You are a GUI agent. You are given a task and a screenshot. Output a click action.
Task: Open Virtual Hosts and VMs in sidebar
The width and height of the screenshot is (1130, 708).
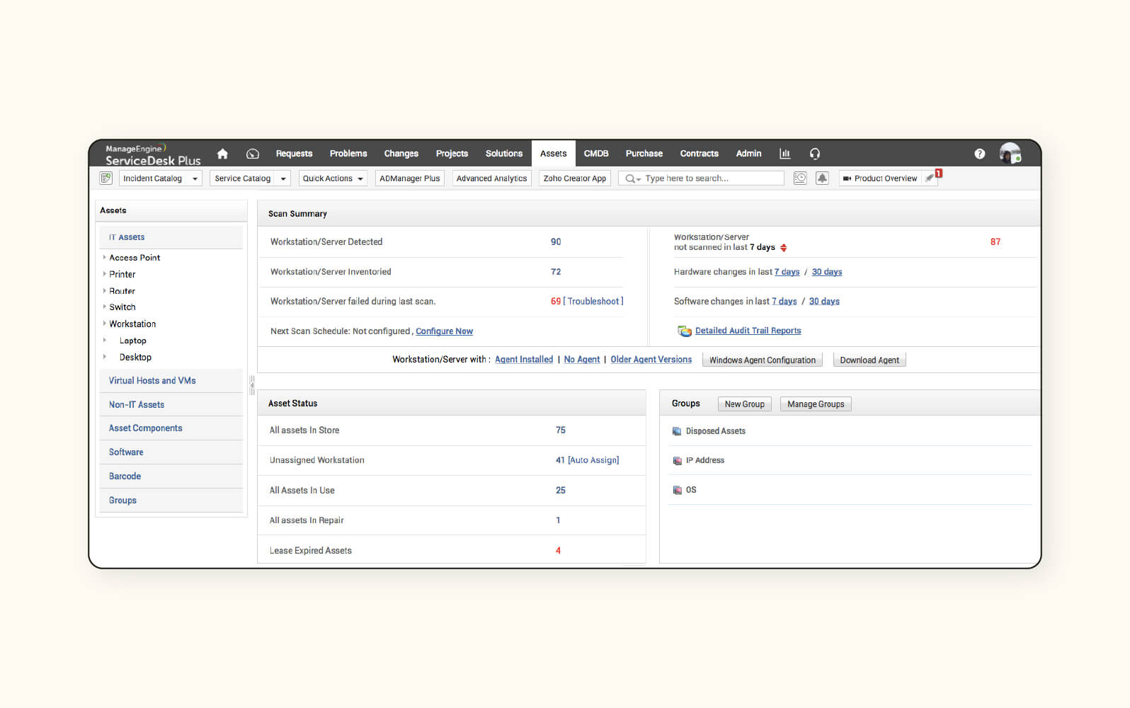pos(171,381)
